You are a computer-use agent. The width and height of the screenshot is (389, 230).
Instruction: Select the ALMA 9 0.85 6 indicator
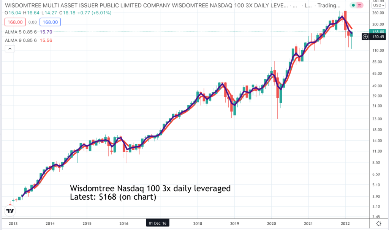click(x=21, y=40)
